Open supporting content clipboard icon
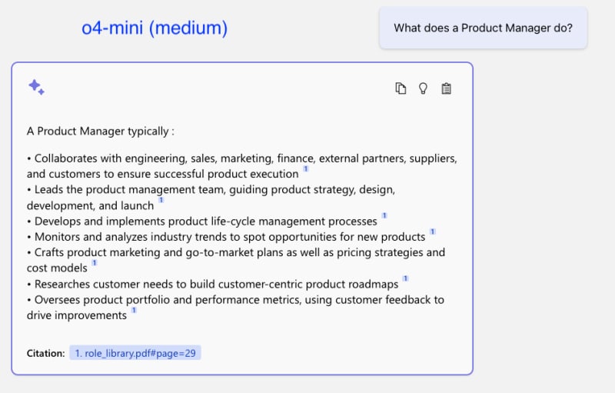615x393 pixels. (x=446, y=88)
